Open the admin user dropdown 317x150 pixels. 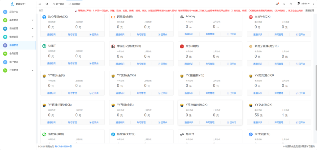(x=306, y=4)
